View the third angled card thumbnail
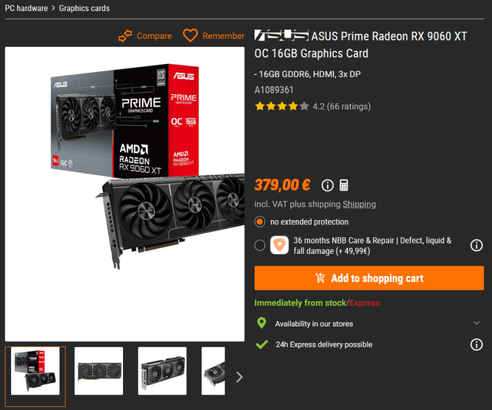The height and width of the screenshot is (410, 492). pos(162,371)
